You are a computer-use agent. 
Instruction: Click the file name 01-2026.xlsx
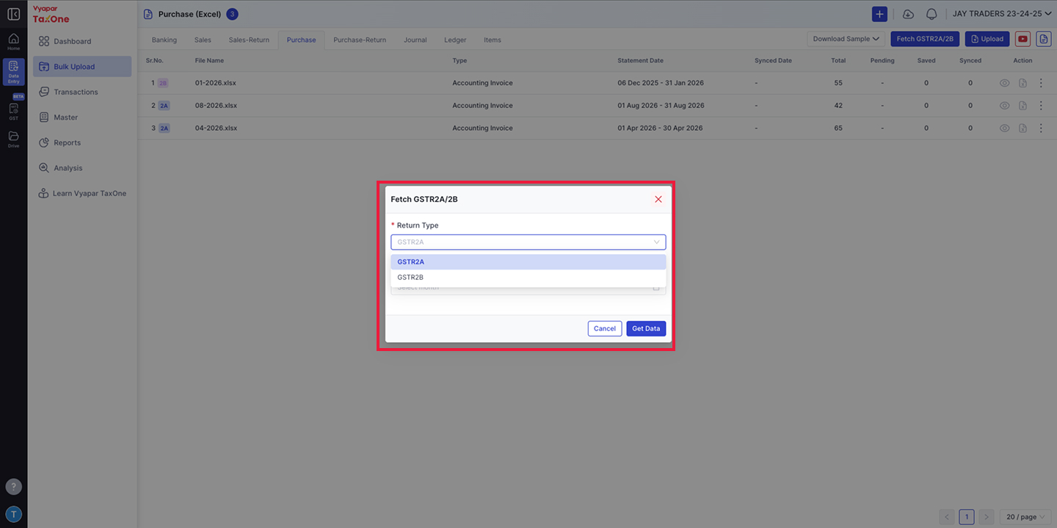coord(216,83)
